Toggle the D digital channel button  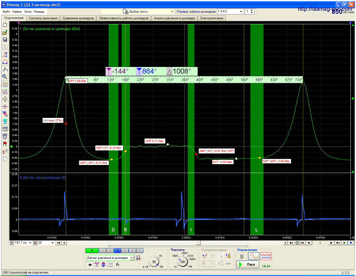[x=140, y=250]
